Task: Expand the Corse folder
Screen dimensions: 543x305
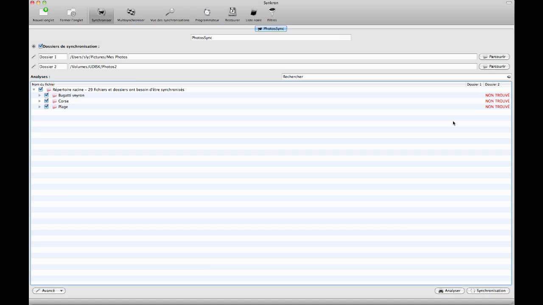Action: [x=39, y=101]
